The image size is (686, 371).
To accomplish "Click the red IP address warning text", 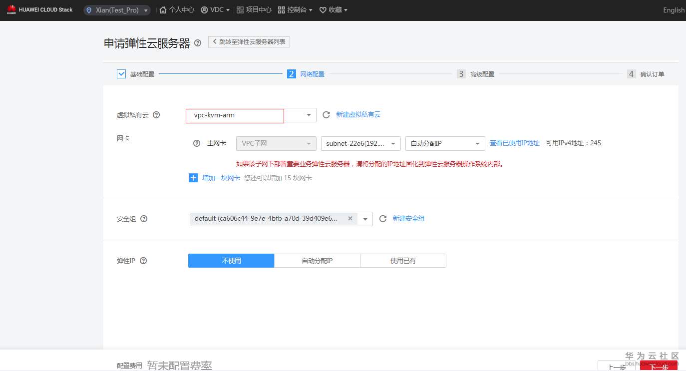I will 369,164.
